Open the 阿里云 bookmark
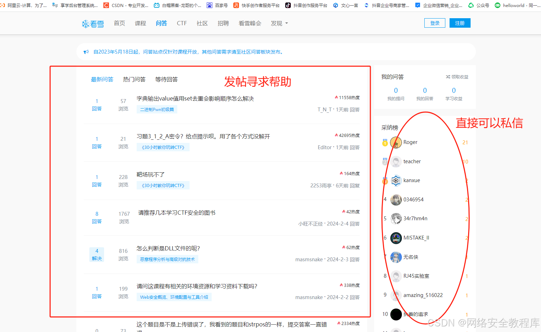541x332 pixels. coord(23,5)
